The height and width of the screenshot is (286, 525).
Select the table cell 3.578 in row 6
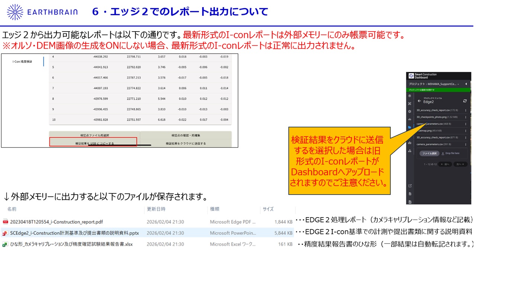[161, 78]
